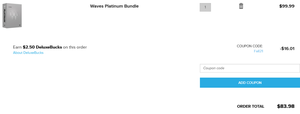Screen dimensions: 300x114
Task: Focus the Coupon code input field
Action: [x=250, y=68]
